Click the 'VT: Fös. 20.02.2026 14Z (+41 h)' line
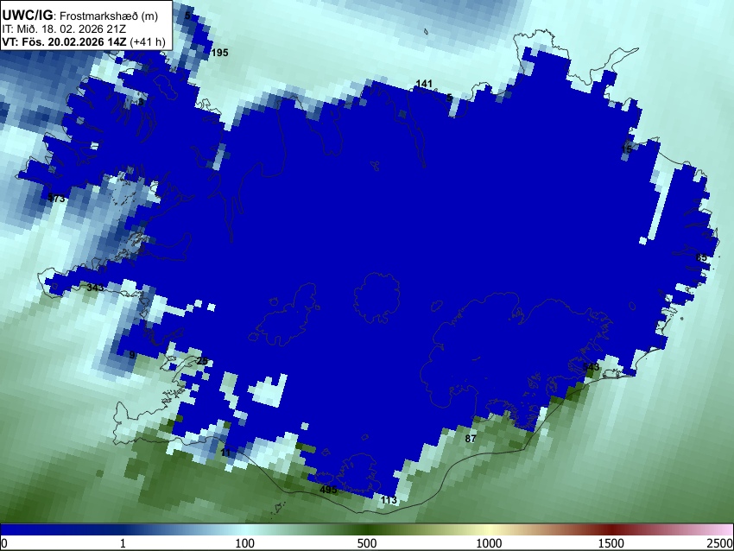Image resolution: width=734 pixels, height=551 pixels. 83,41
